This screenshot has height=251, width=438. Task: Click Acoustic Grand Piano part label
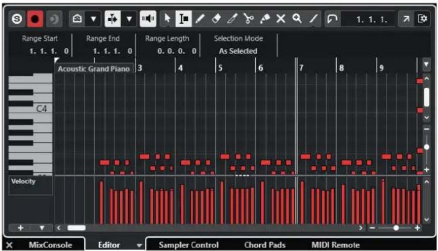point(94,69)
